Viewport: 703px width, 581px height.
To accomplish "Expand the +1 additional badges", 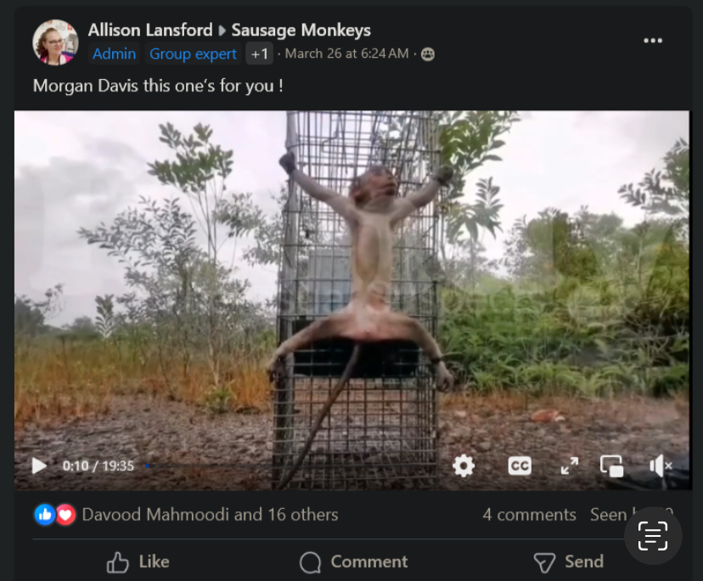I will click(259, 54).
